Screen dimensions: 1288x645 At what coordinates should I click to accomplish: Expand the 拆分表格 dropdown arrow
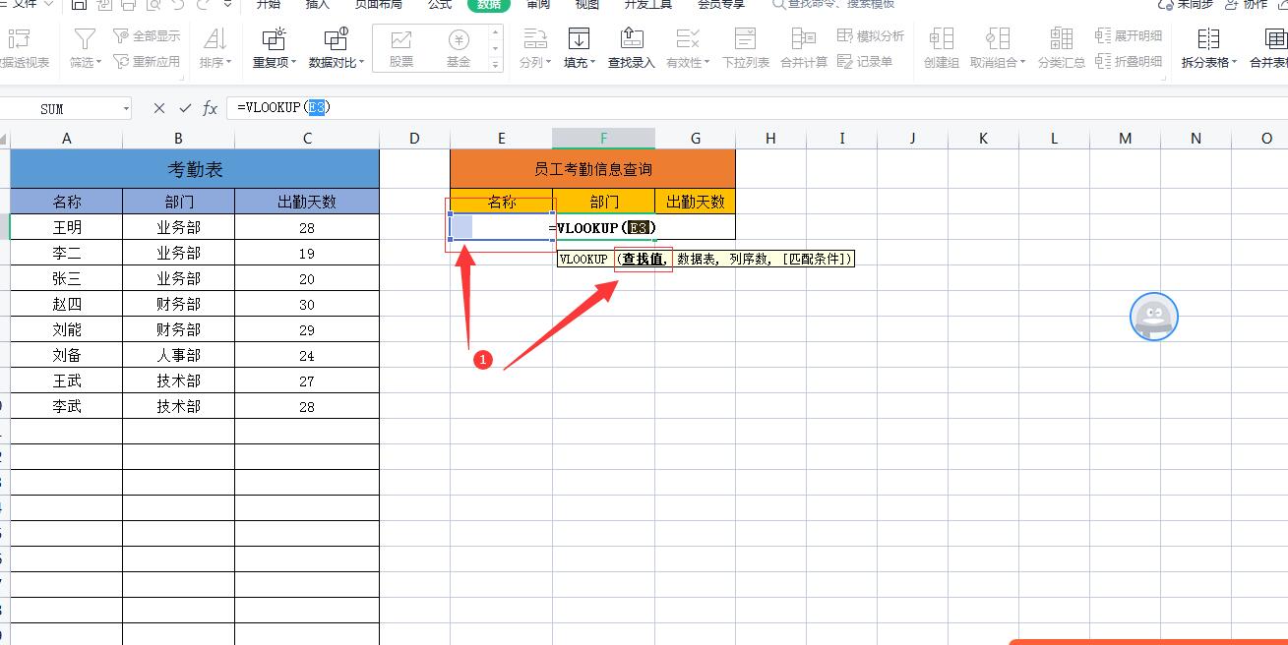1234,63
